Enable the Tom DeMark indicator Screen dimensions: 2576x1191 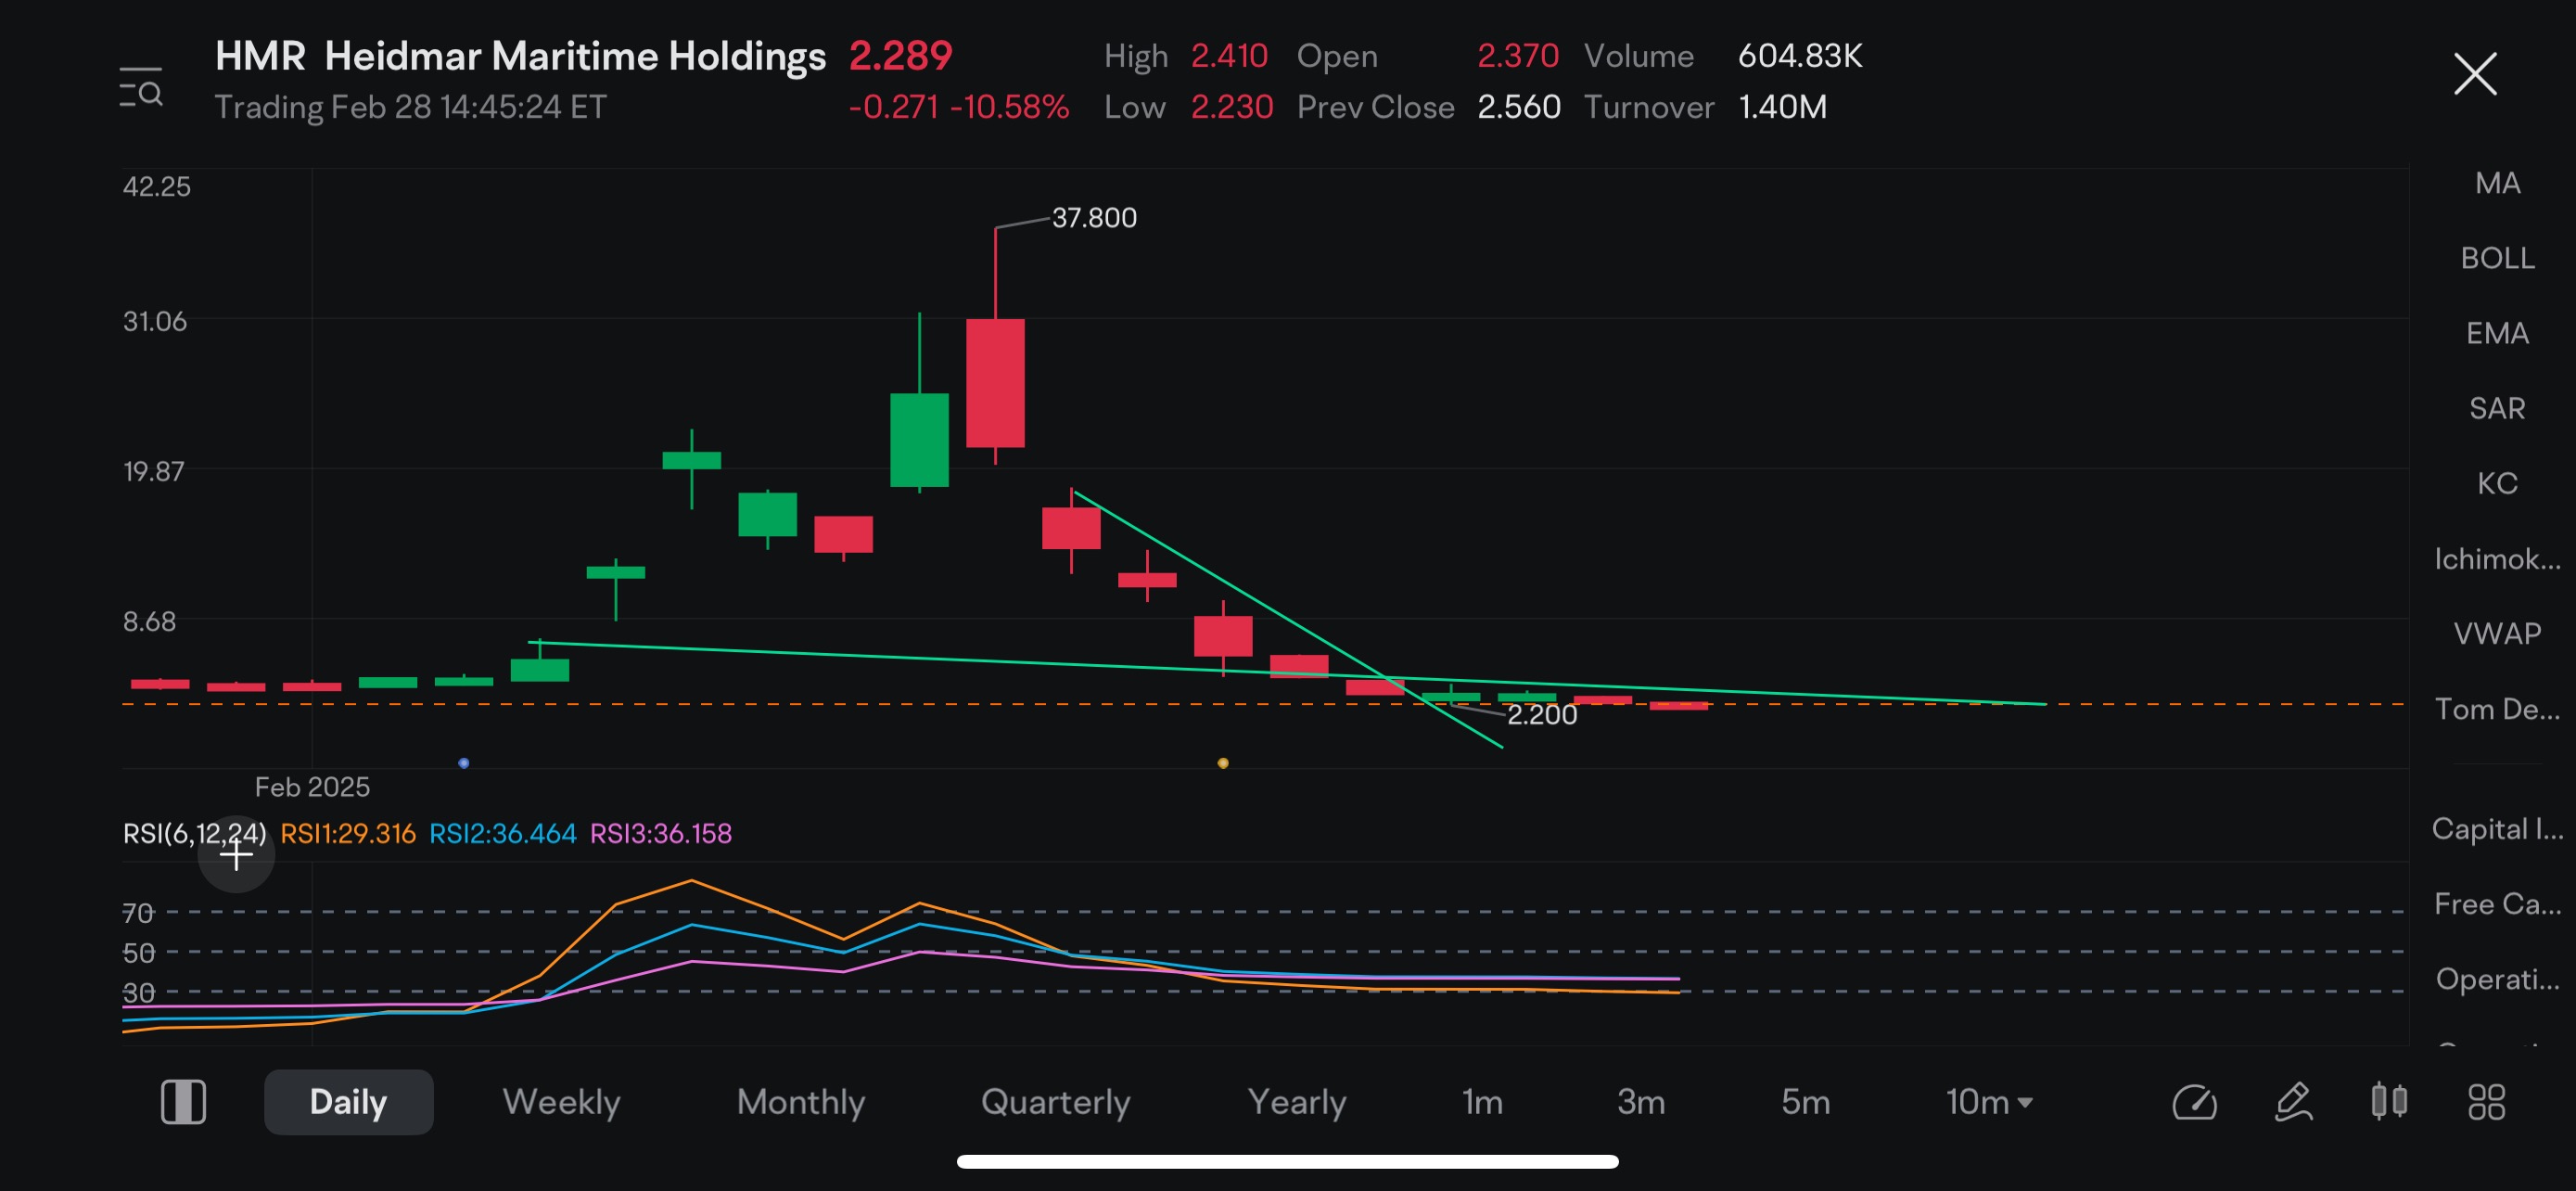pyautogui.click(x=2497, y=709)
